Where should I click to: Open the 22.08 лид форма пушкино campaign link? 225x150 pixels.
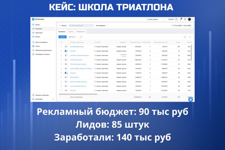point(78,64)
